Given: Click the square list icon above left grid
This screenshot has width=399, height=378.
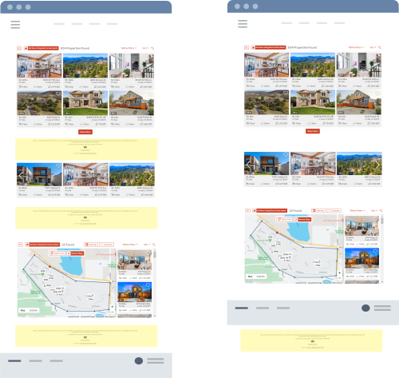Looking at the screenshot, I should 19,48.
